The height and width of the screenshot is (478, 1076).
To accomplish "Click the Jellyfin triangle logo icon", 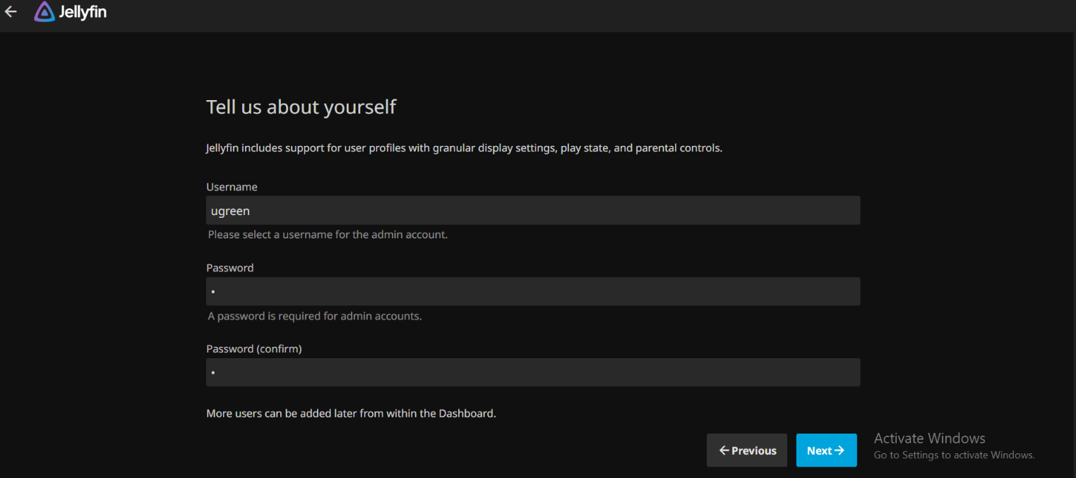I will click(x=44, y=12).
